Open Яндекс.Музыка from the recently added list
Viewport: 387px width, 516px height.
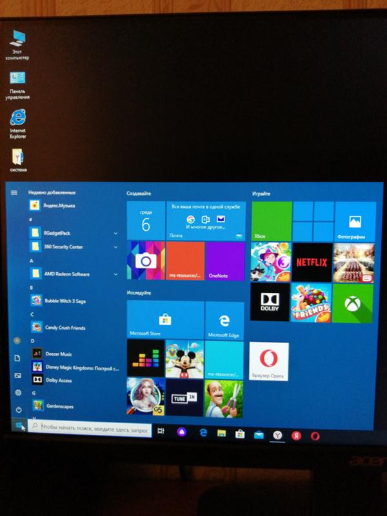click(x=74, y=206)
